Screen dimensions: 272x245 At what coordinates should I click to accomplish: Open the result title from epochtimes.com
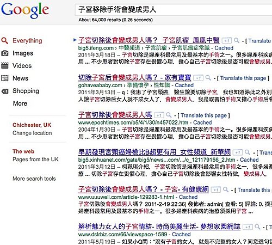115,115
